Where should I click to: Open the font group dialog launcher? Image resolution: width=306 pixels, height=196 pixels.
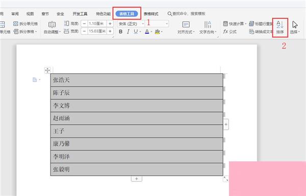113,37
